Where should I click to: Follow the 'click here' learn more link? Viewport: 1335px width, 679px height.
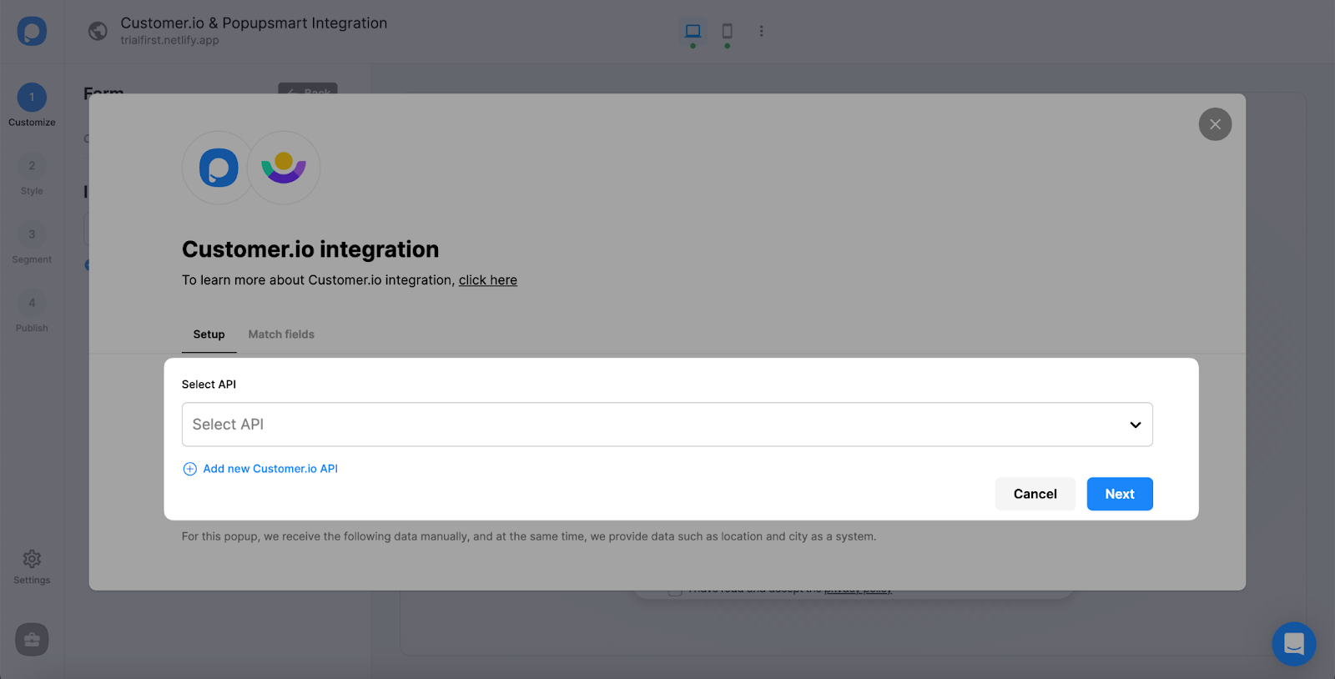pos(488,280)
